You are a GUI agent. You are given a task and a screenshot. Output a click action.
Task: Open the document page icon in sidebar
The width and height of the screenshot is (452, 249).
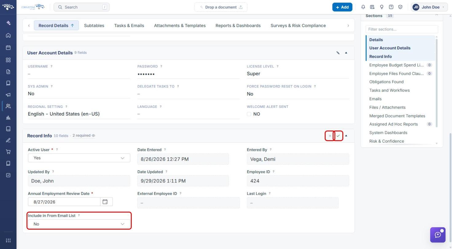(x=8, y=72)
